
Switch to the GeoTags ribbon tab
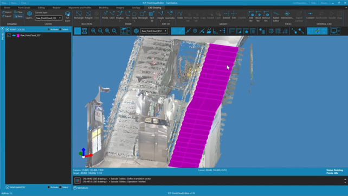click(x=136, y=8)
